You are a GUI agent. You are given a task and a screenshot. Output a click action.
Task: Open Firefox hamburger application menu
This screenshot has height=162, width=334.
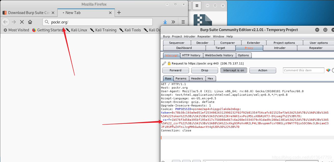tap(183, 22)
